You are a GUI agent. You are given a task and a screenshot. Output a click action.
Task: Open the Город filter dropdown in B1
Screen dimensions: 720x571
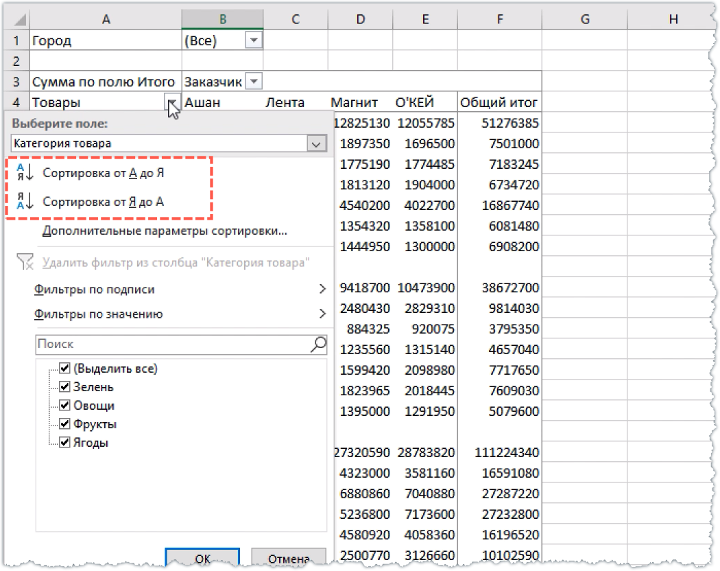(x=254, y=40)
